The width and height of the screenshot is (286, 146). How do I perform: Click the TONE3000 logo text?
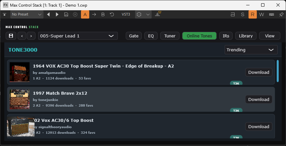(x=23, y=50)
